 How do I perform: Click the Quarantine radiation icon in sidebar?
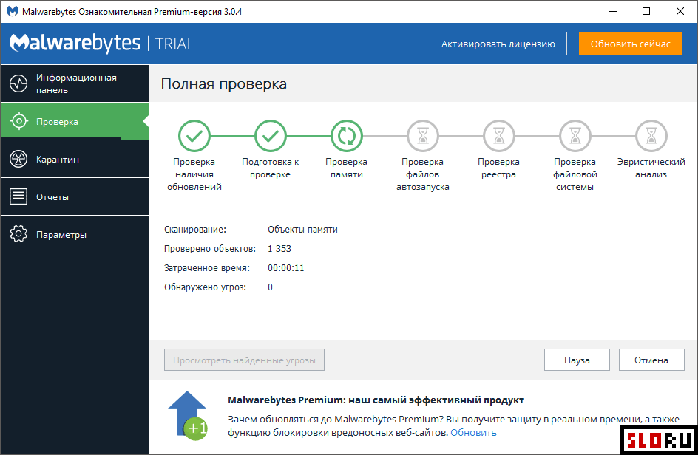(18, 159)
